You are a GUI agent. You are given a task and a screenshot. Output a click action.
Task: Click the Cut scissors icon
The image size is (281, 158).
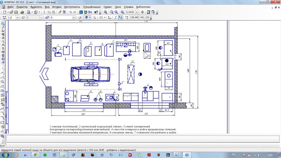(x=44, y=12)
